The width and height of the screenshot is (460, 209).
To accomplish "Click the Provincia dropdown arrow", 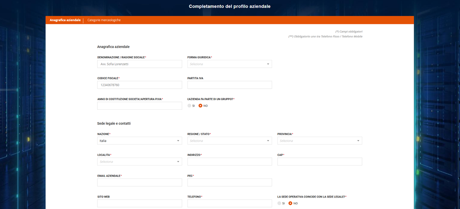I will coord(358,141).
